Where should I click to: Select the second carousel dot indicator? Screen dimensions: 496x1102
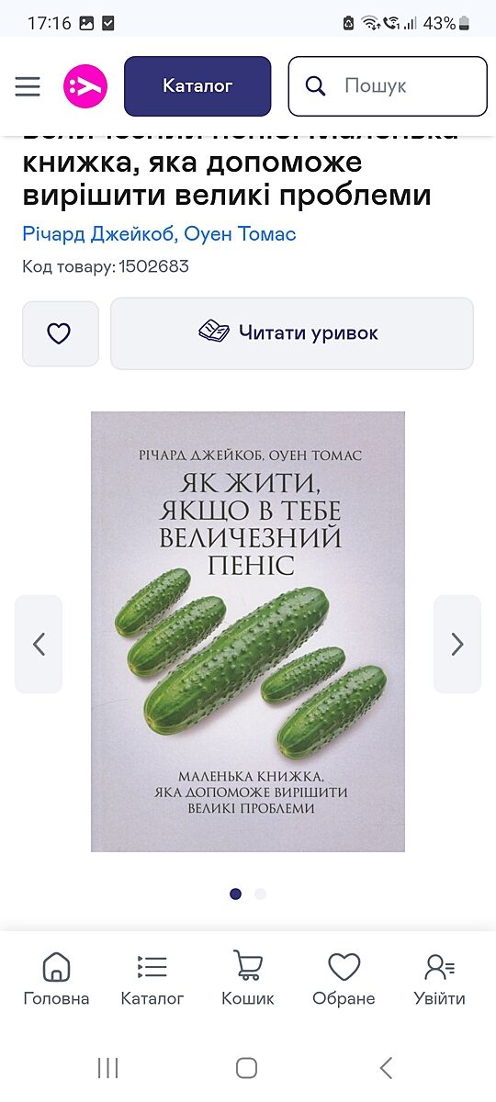(x=261, y=894)
